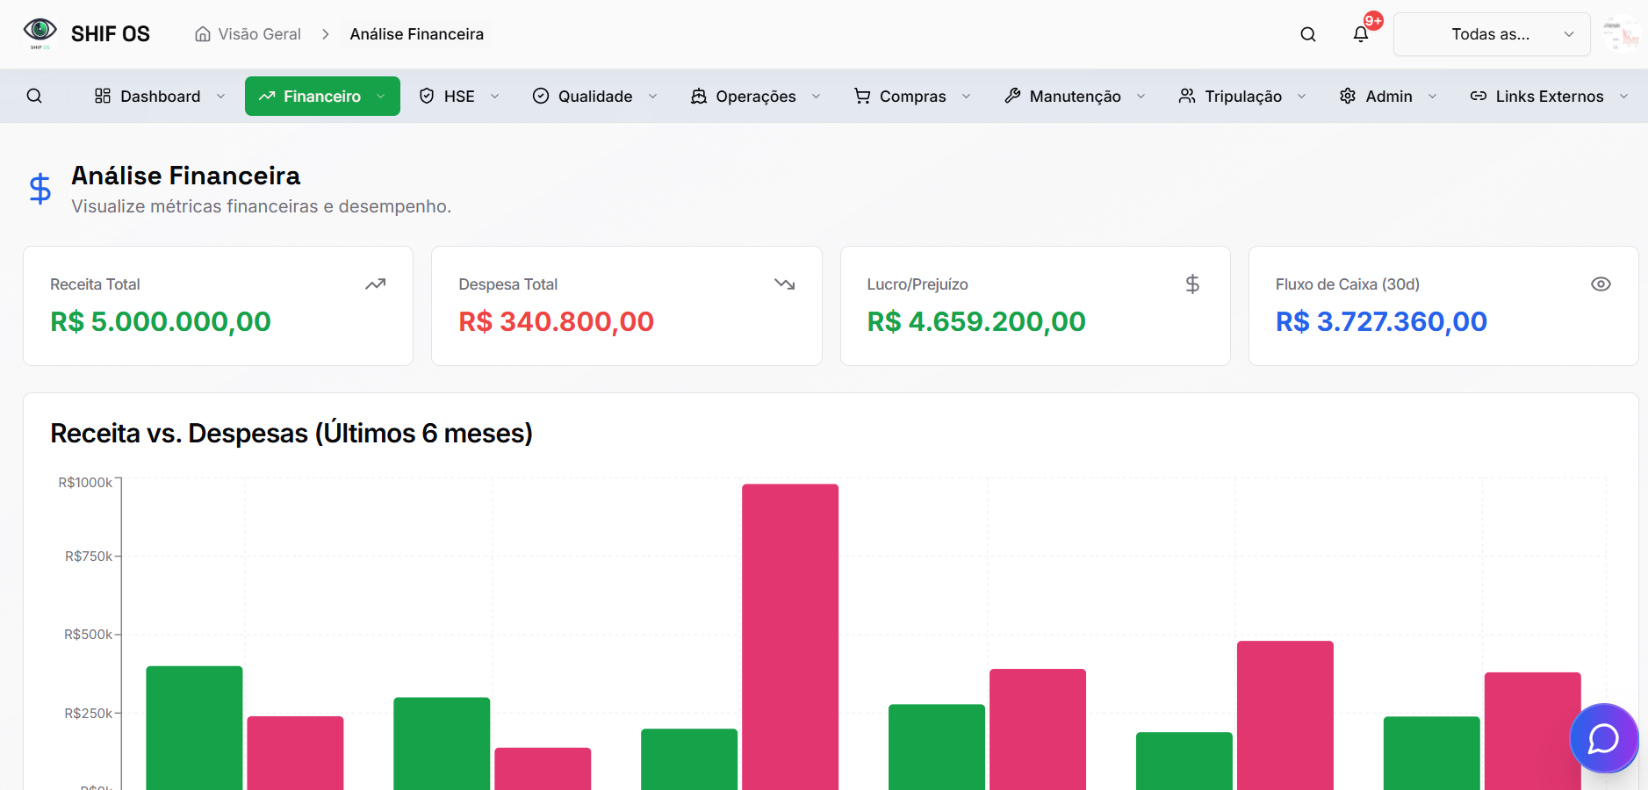Click the HSE shield icon in the navbar
The image size is (1648, 790).
pos(427,96)
